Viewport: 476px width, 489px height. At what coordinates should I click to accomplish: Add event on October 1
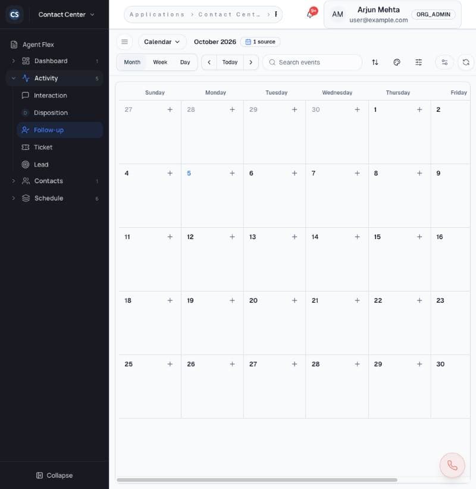tap(419, 109)
